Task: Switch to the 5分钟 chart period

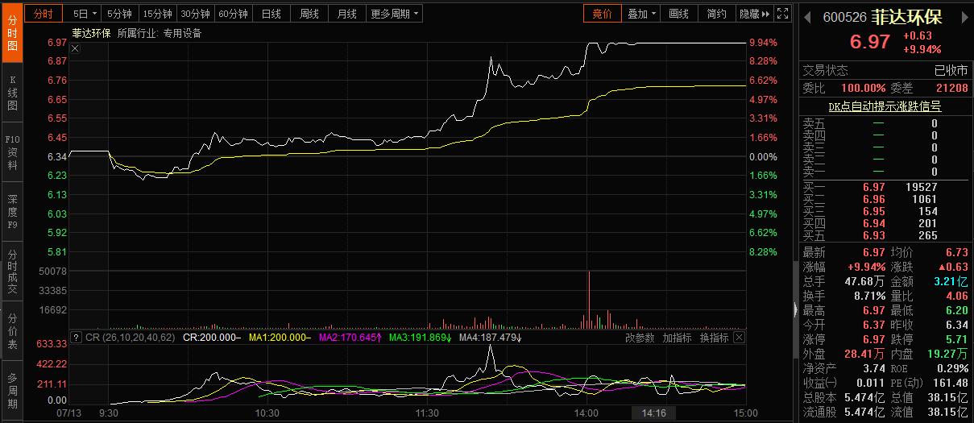Action: (x=119, y=14)
